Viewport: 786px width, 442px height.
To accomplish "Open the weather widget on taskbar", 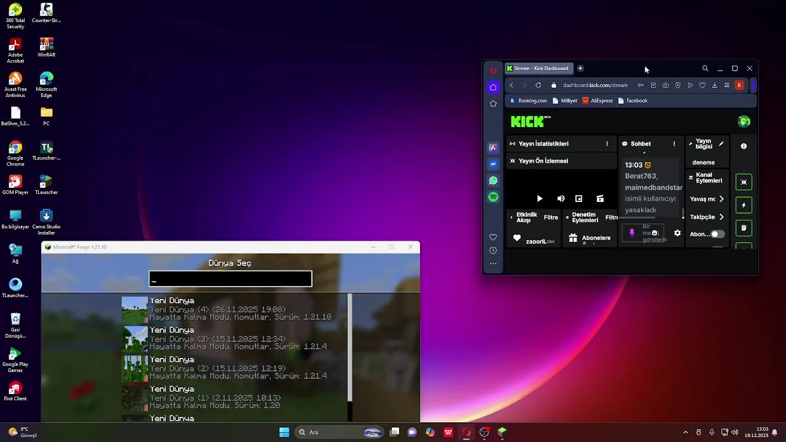I will point(23,432).
